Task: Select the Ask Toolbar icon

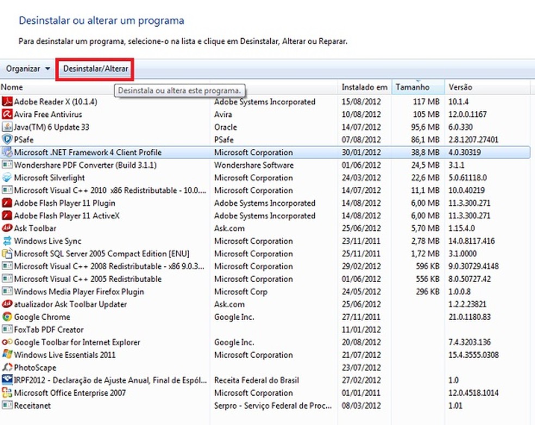Action: click(7, 228)
